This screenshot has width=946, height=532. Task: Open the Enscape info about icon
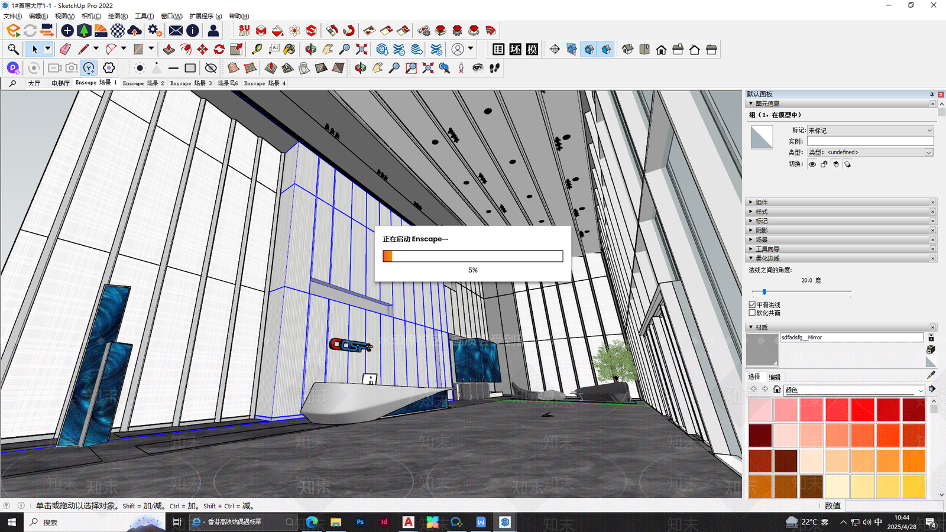(x=193, y=30)
